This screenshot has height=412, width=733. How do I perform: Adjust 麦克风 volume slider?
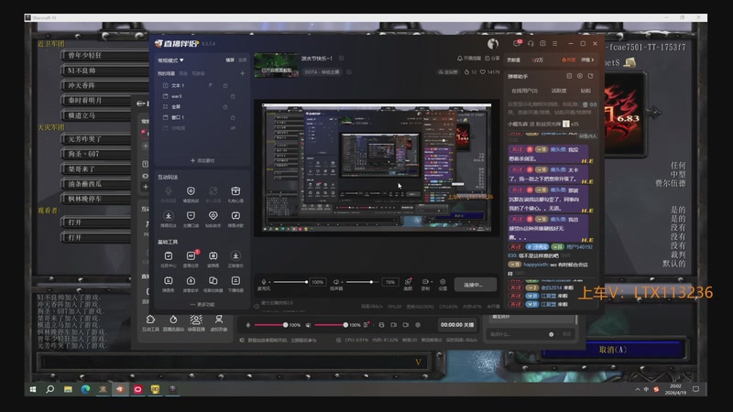(x=290, y=282)
